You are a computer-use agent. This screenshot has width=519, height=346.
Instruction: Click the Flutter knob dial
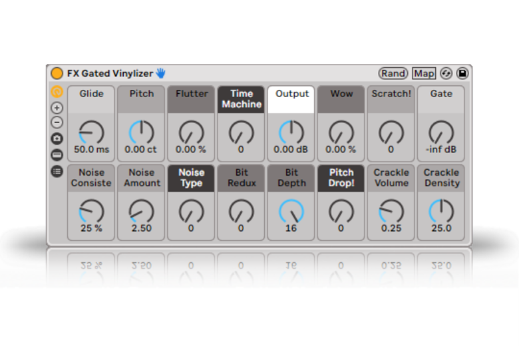[x=192, y=133]
